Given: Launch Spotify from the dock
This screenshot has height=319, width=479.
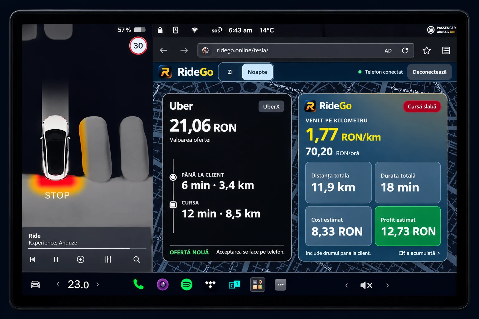Looking at the screenshot, I should (186, 284).
